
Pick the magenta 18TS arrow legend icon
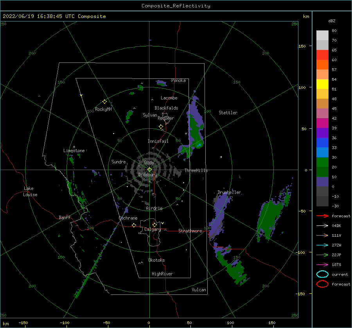click(322, 265)
